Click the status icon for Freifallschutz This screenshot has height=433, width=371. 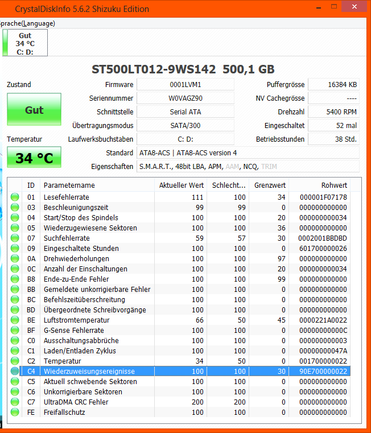point(15,412)
